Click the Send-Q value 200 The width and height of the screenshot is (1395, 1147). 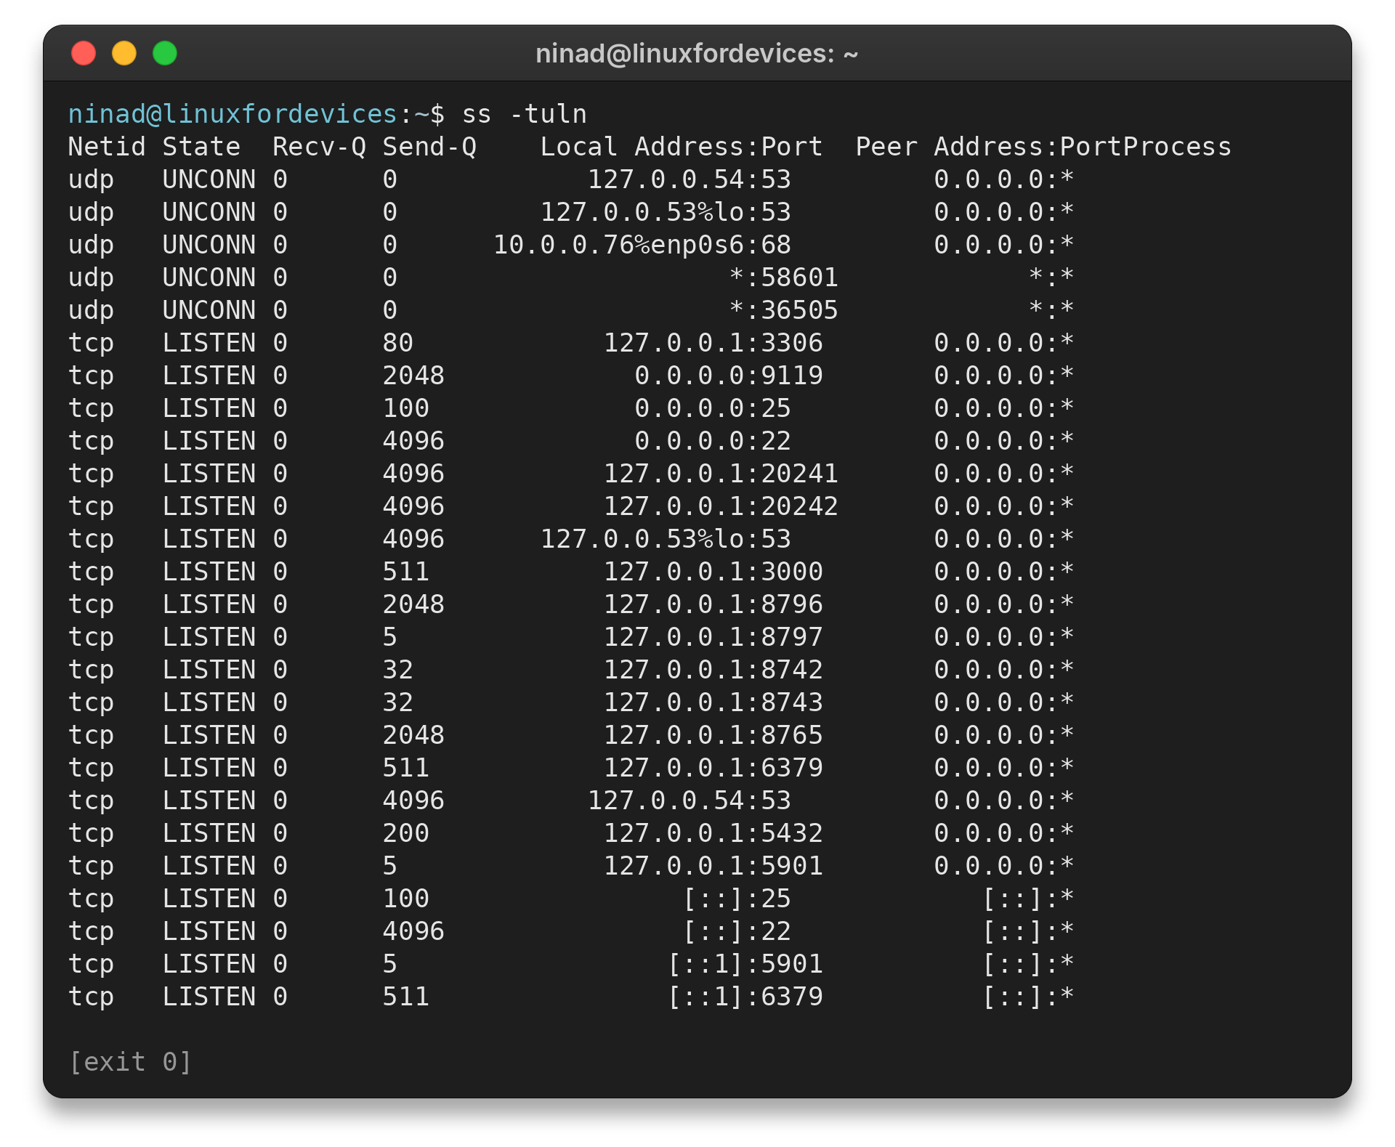coord(406,833)
